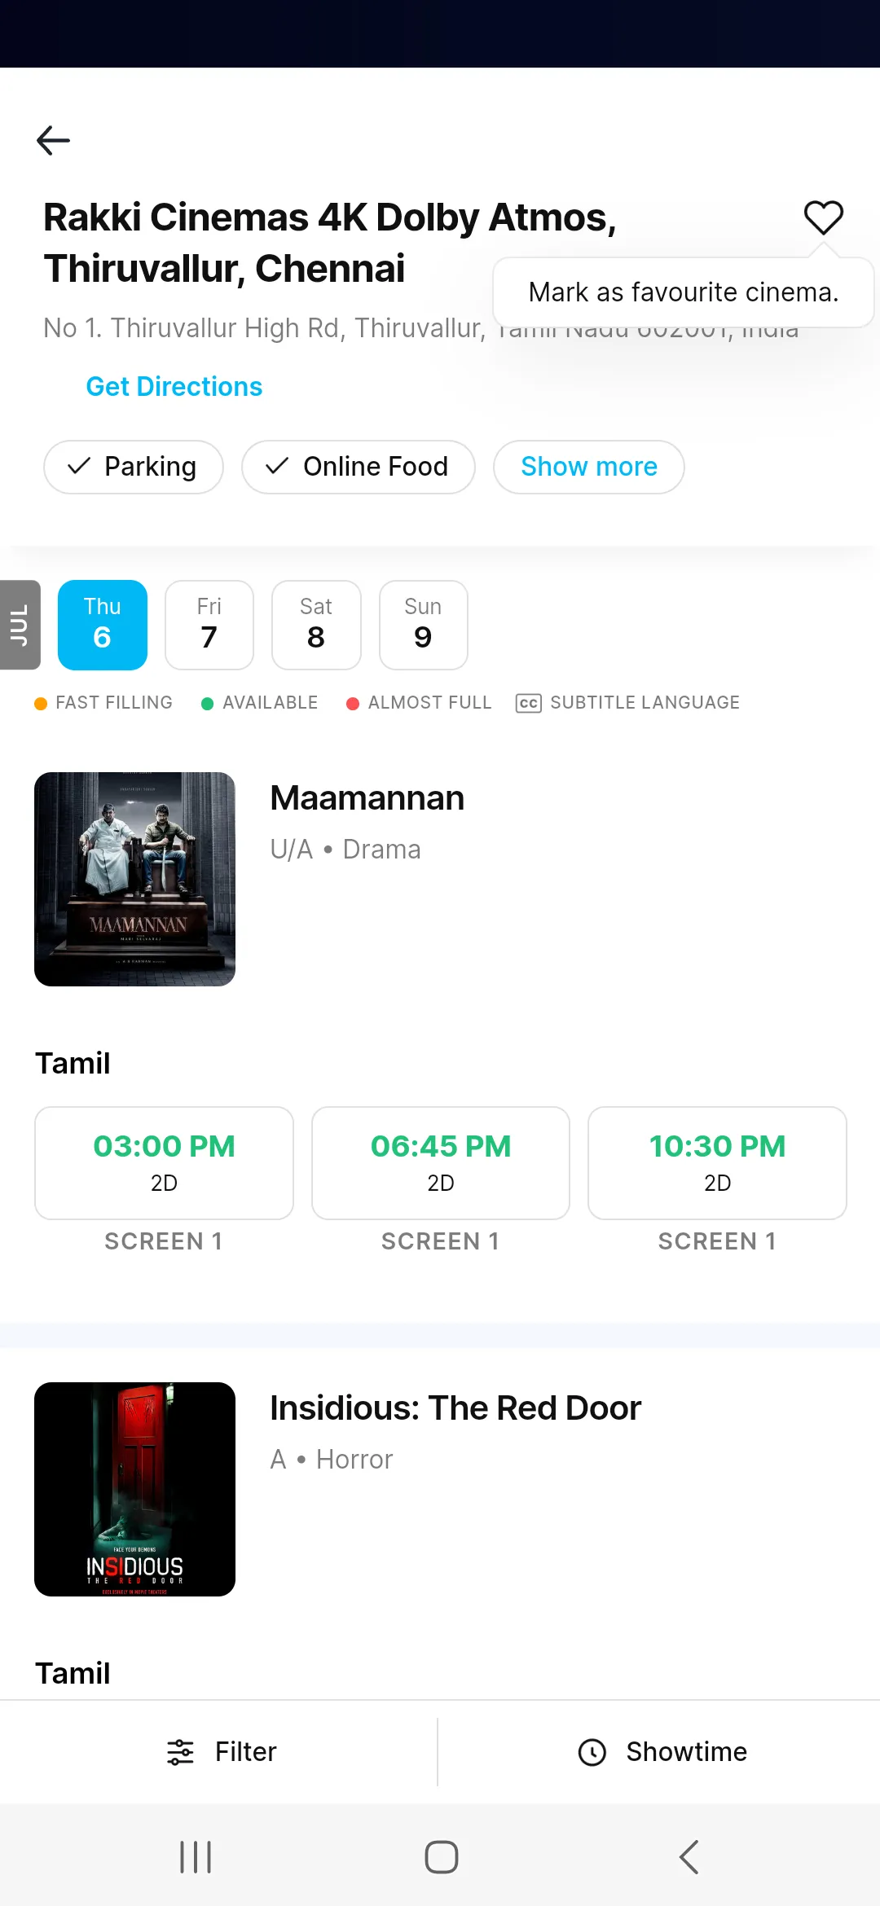
Task: Open Android recent apps button
Action: [x=196, y=1857]
